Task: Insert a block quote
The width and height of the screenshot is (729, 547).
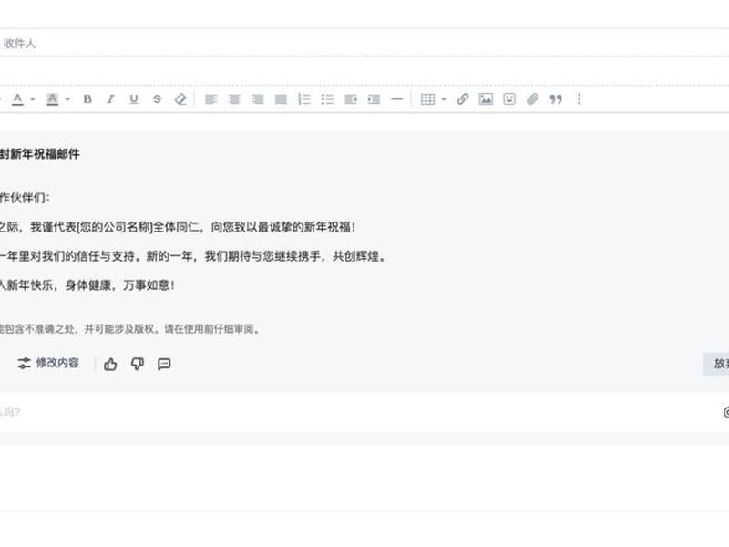Action: pos(556,99)
